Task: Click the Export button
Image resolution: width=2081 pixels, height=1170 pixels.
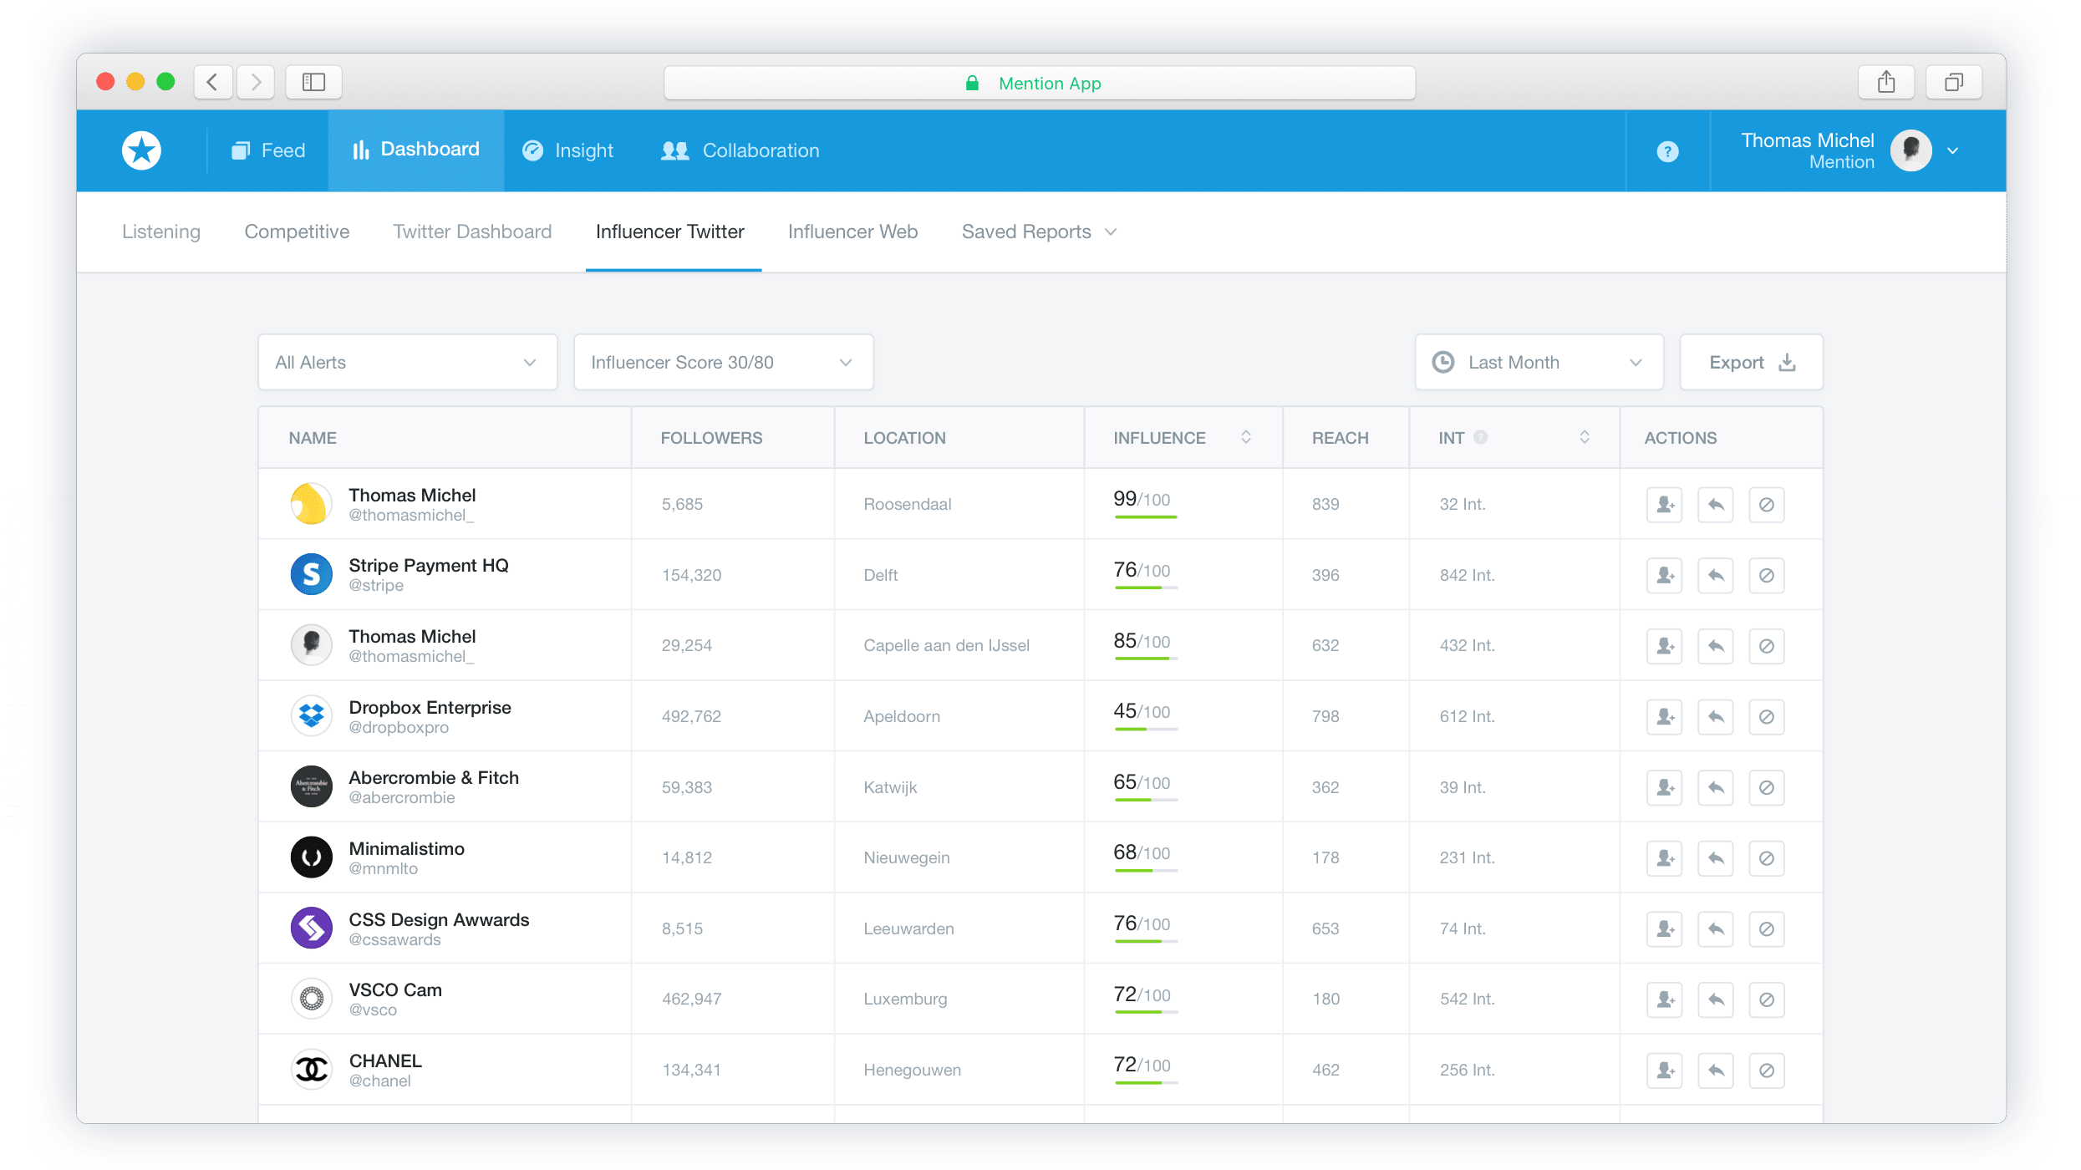Action: pyautogui.click(x=1751, y=362)
